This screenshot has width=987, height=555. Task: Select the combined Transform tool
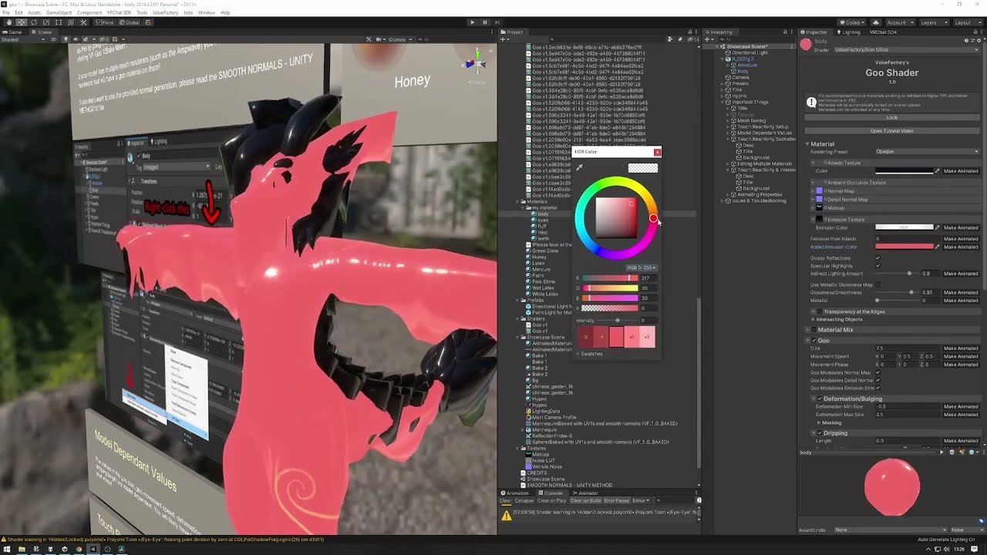tap(71, 22)
